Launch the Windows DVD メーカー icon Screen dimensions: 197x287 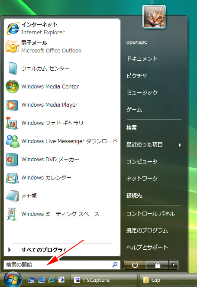12,160
